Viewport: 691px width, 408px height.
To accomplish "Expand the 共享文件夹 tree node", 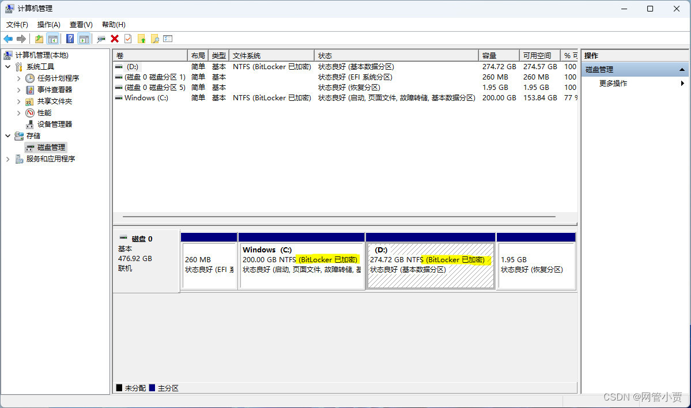I will [18, 101].
